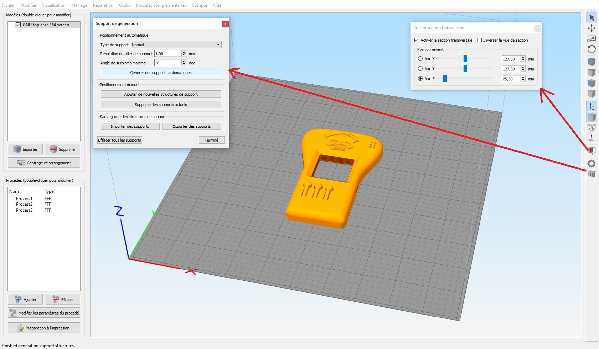Viewport: 599px width, 349px height.
Task: Click Importer des supports
Action: (130, 126)
